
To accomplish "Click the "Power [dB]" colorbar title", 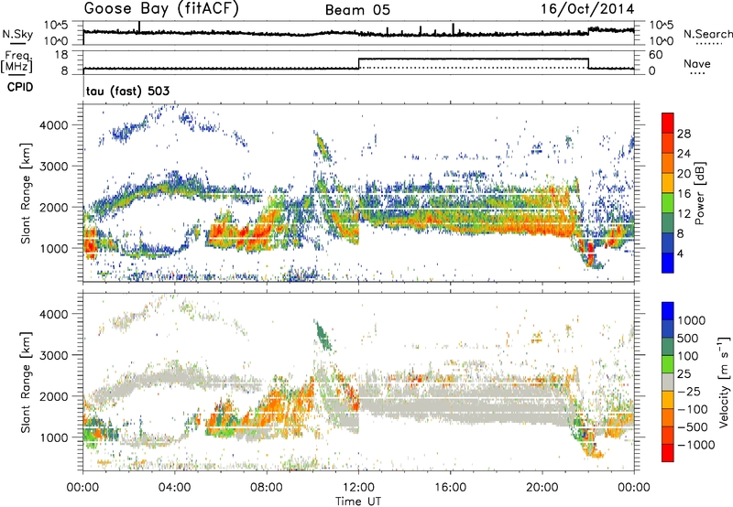I will click(699, 193).
